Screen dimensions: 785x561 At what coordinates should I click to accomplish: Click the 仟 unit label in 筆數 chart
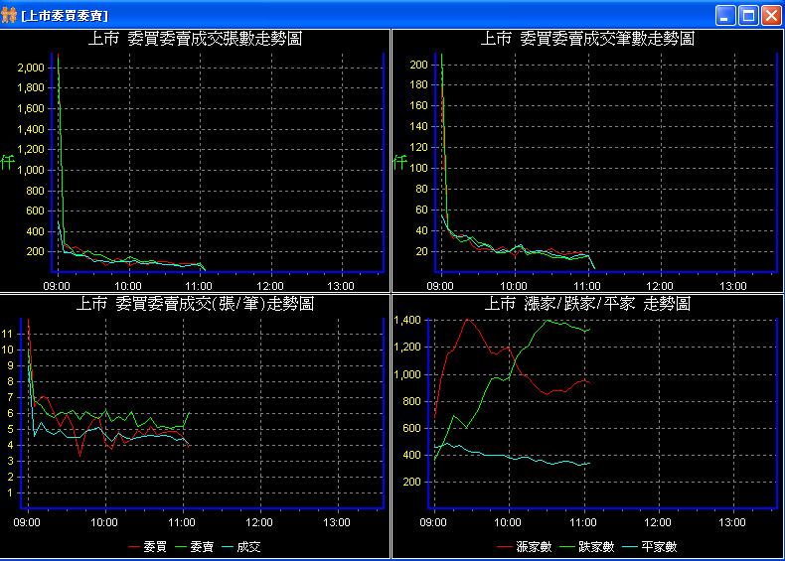(x=400, y=162)
